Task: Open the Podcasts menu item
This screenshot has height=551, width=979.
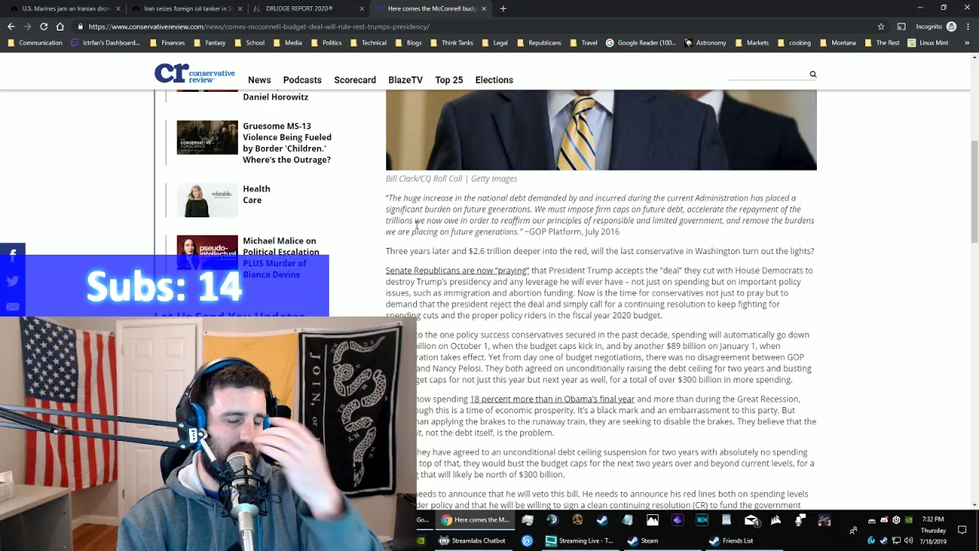Action: [302, 80]
